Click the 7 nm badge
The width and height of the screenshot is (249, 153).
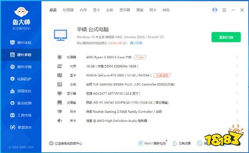140,57
